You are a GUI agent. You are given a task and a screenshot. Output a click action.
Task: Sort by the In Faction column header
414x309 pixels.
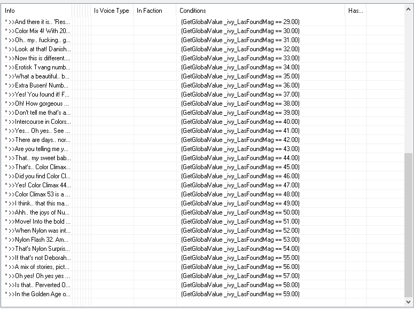[x=155, y=11]
